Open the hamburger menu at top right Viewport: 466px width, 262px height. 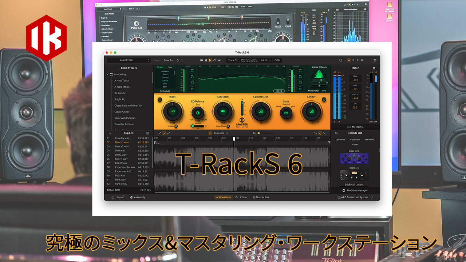point(375,60)
